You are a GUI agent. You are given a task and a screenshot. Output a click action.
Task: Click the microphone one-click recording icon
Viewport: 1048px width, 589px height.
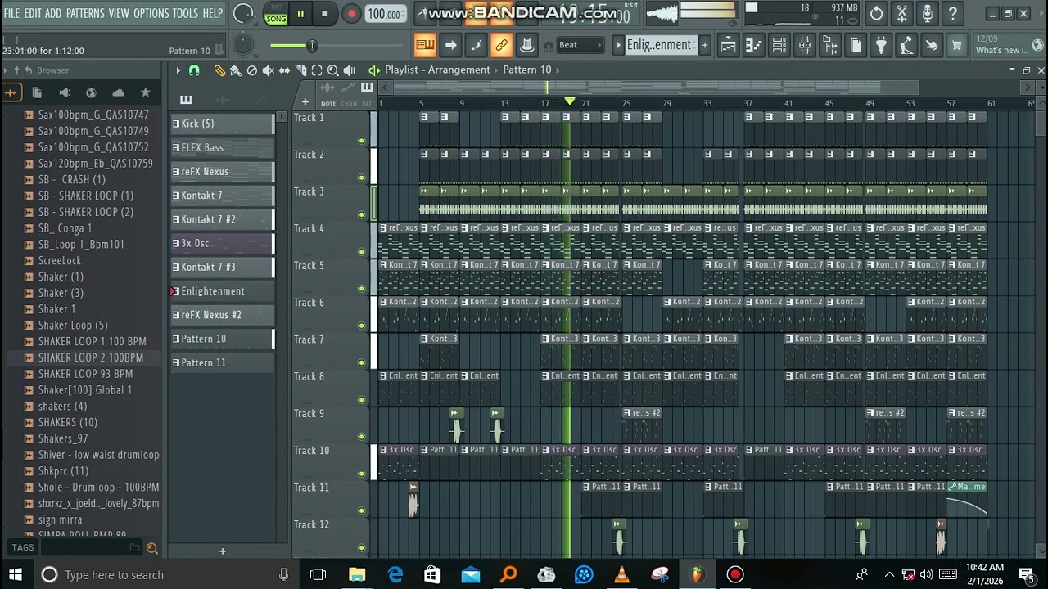927,13
